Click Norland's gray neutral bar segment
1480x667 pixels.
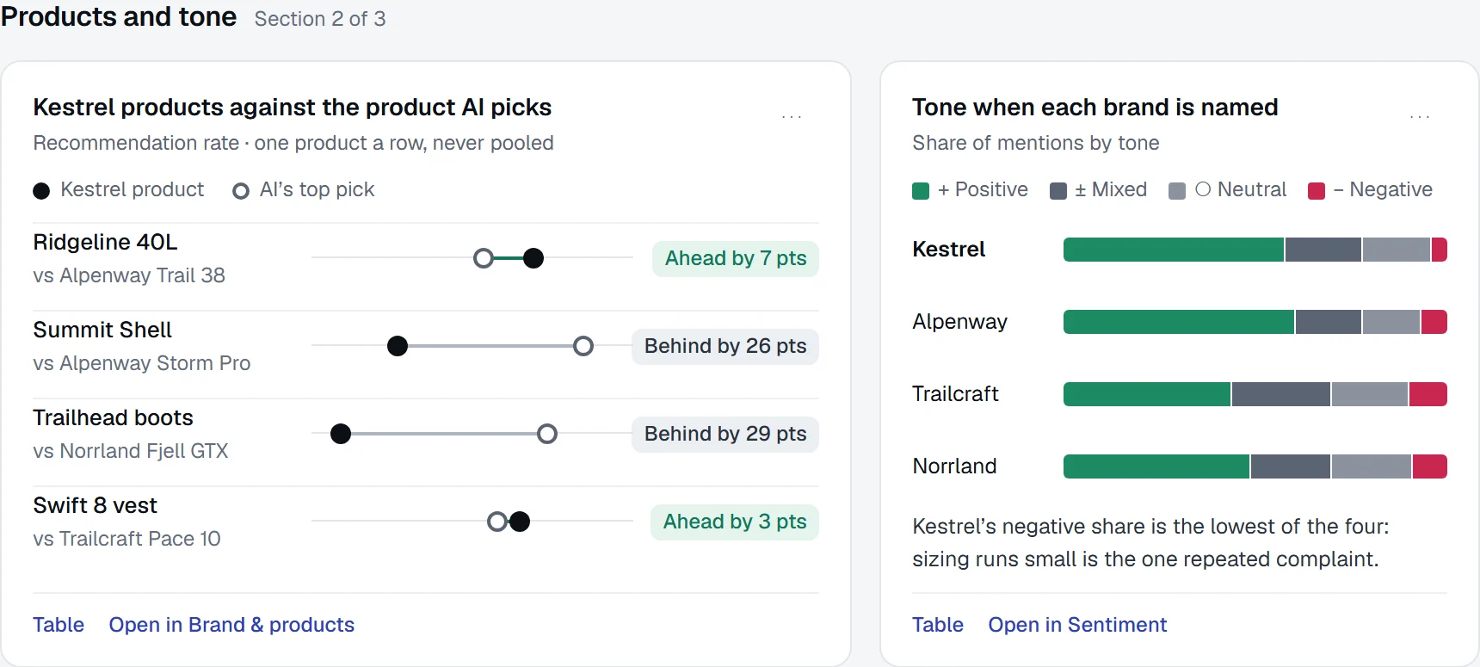(x=1372, y=466)
